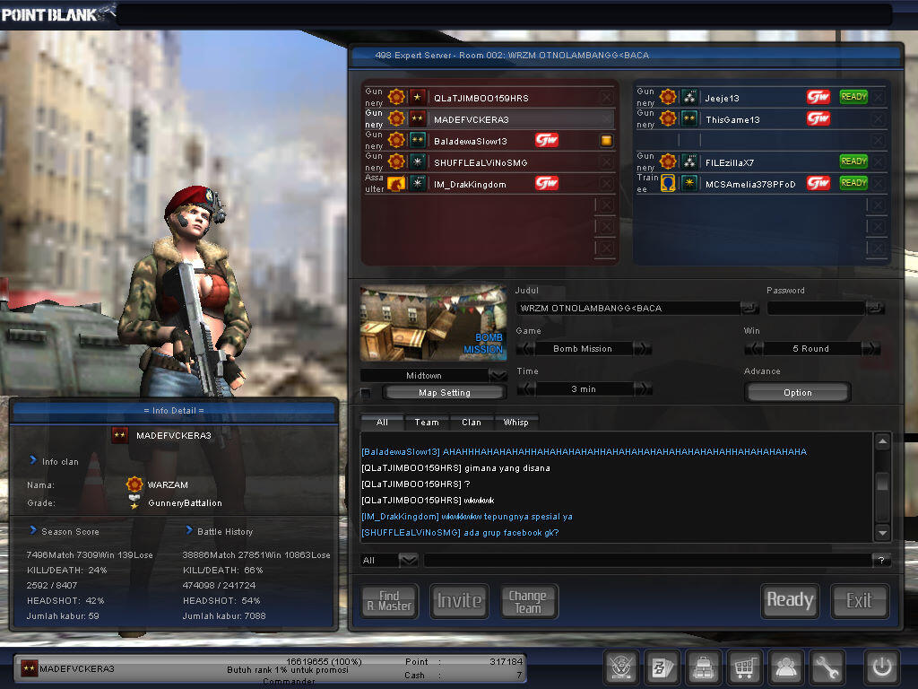Open the shopping cart shop icon
Viewport: 918px width, 689px height.
[745, 667]
